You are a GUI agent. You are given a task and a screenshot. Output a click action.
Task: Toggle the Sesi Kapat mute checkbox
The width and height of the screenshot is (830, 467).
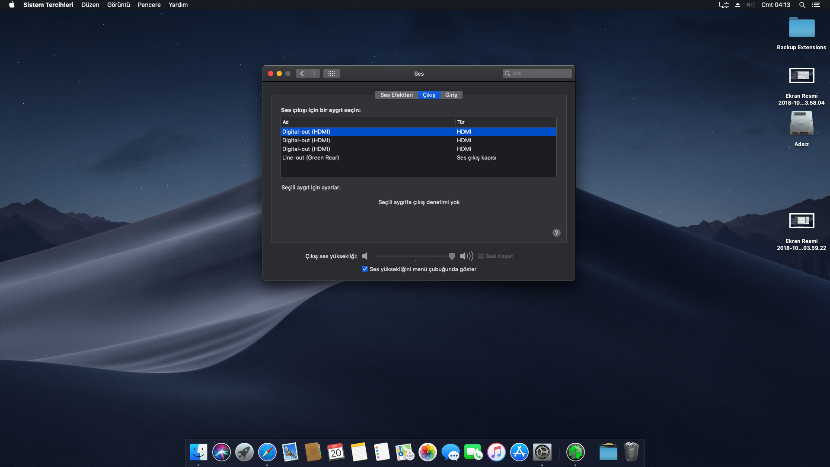480,256
